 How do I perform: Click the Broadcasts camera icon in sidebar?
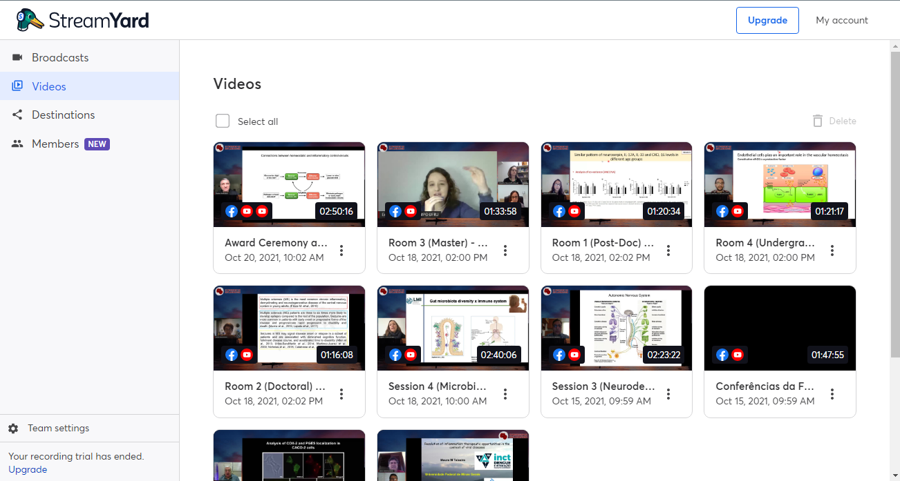(x=17, y=57)
